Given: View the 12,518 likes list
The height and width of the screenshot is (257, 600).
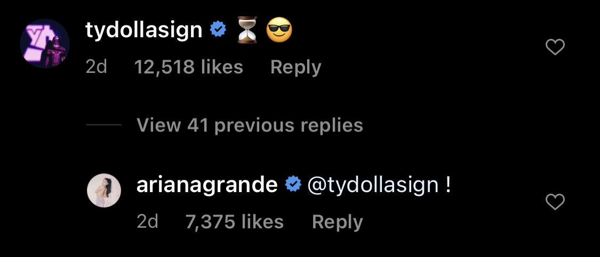Looking at the screenshot, I should tap(189, 67).
